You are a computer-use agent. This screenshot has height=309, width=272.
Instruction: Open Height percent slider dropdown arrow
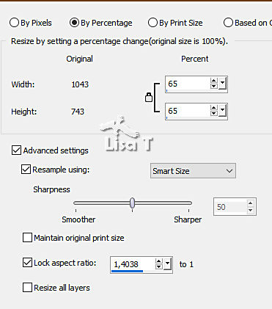pyautogui.click(x=222, y=111)
